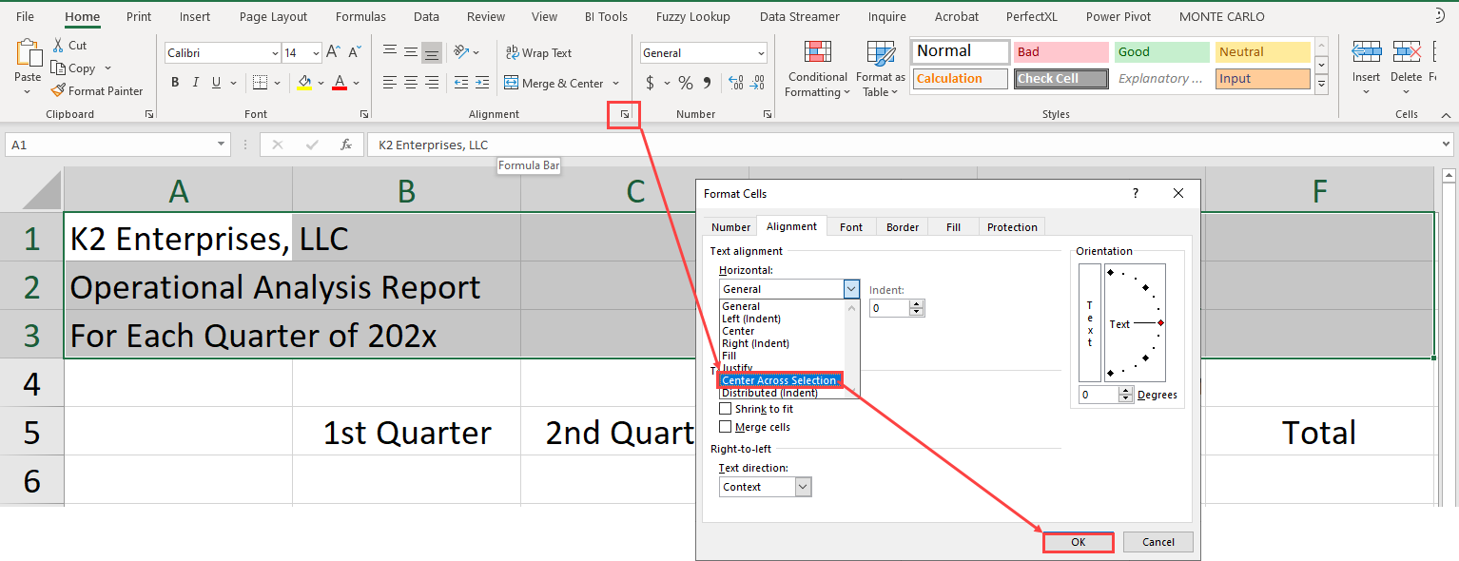The width and height of the screenshot is (1459, 561).
Task: Toggle Wrap Text in ribbon
Action: pyautogui.click(x=538, y=53)
